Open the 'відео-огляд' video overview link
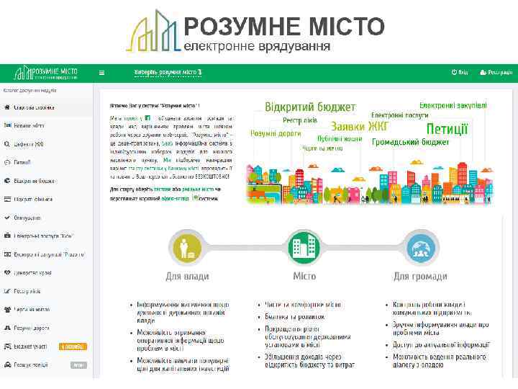This screenshot has width=518, height=389. pyautogui.click(x=175, y=199)
